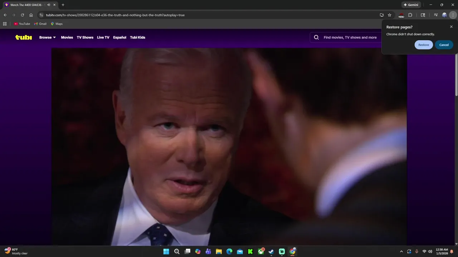This screenshot has width=458, height=257.
Task: Open the apps grid in bookmarks bar
Action: coord(5,24)
